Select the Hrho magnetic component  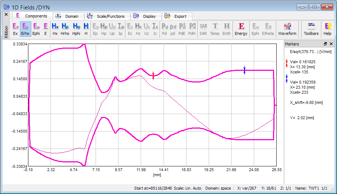[x=65, y=29]
